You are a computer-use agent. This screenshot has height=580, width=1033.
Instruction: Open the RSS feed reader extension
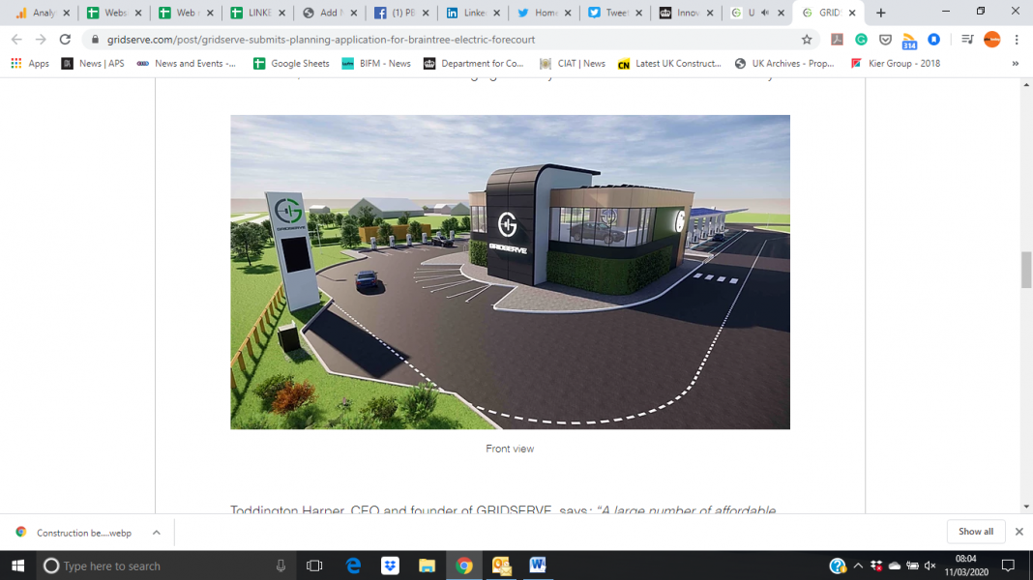[x=909, y=41]
